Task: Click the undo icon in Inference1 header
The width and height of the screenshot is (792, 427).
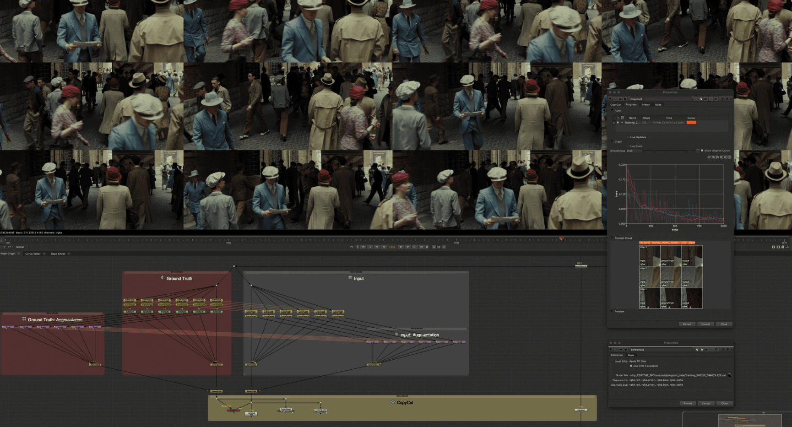Action: point(706,350)
